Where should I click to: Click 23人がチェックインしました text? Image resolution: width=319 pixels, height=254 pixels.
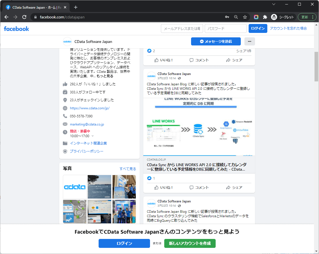coord(92,100)
